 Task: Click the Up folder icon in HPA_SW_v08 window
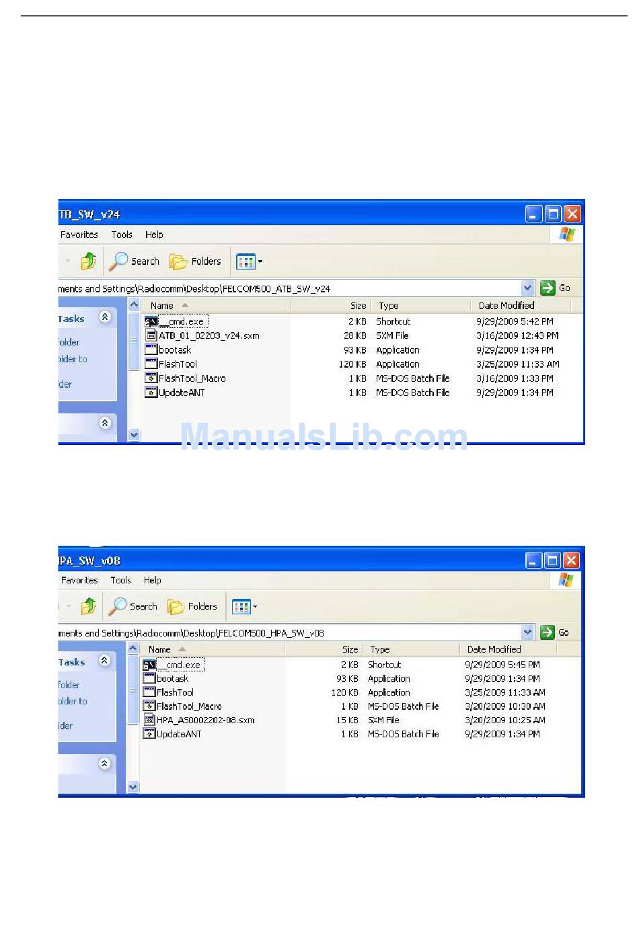click(x=88, y=606)
